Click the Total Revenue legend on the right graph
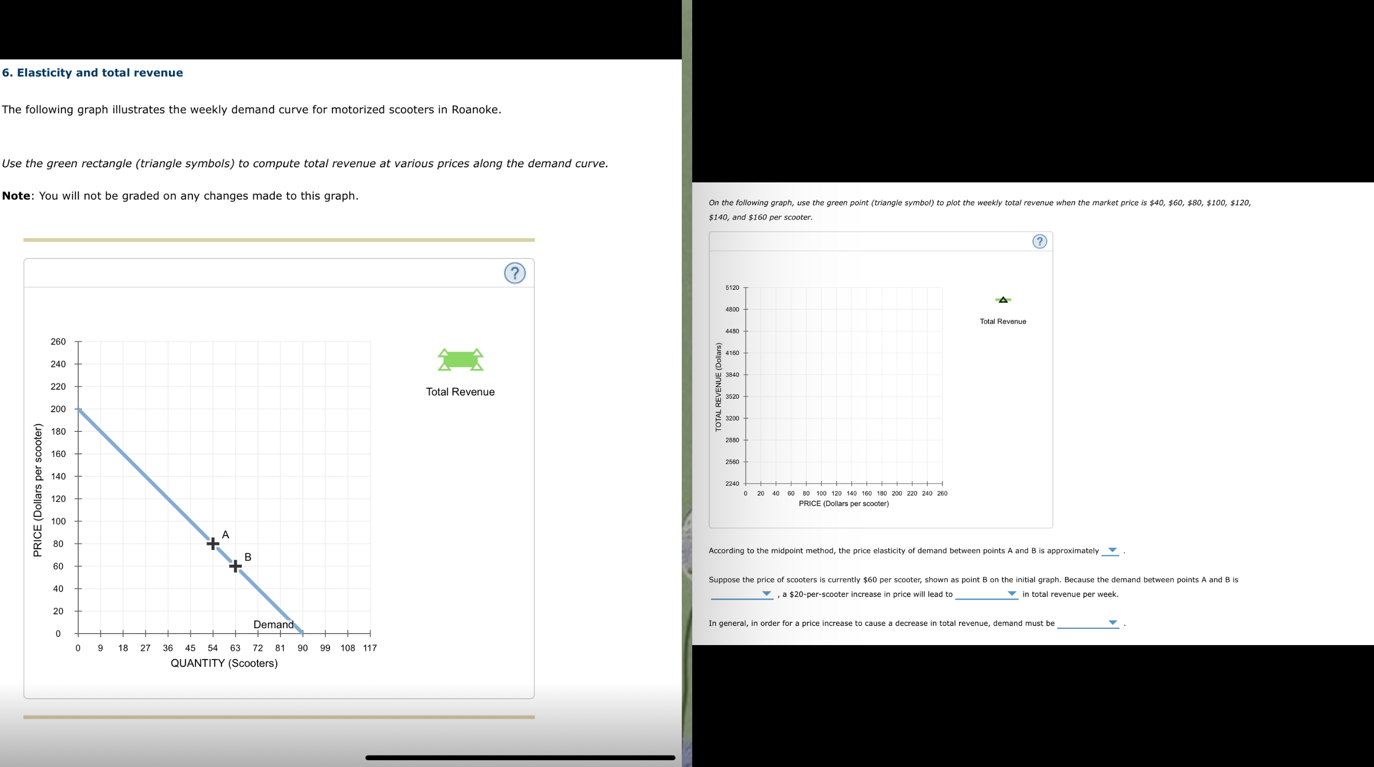Image resolution: width=1374 pixels, height=767 pixels. pyautogui.click(x=1003, y=321)
